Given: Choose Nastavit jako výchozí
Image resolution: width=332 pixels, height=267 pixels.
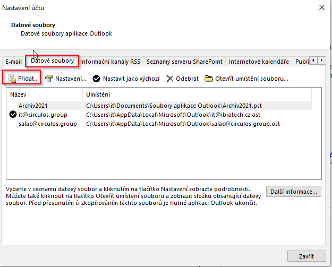Looking at the screenshot, I should click(x=131, y=79).
